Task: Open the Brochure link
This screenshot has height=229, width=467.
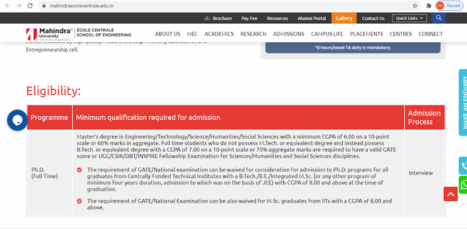Action: coord(222,18)
